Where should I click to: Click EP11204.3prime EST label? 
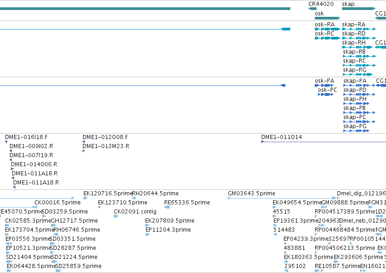[x=168, y=230]
